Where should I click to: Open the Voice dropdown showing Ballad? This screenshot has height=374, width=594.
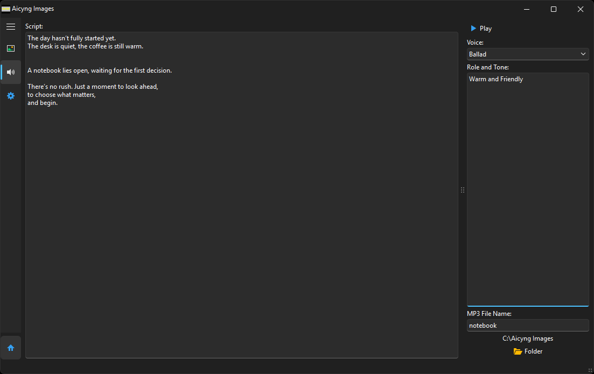(522, 54)
